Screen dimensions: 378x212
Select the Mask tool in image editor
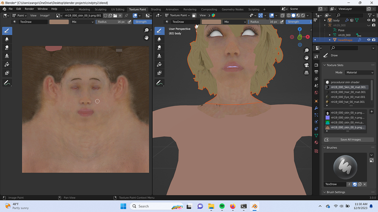click(7, 72)
